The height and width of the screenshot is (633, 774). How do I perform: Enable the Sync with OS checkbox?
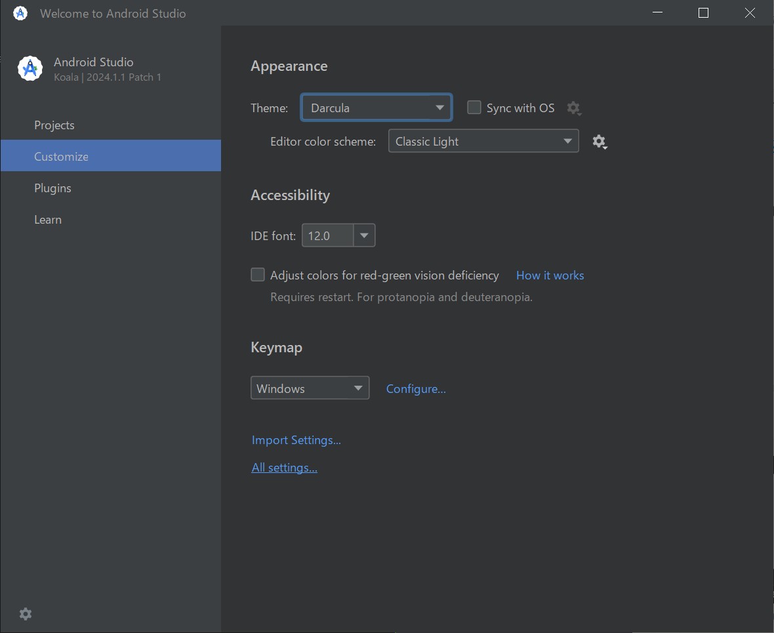(474, 107)
